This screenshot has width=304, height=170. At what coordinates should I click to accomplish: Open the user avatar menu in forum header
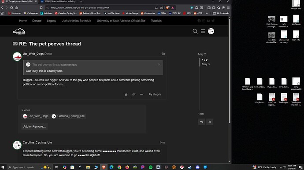point(211,31)
